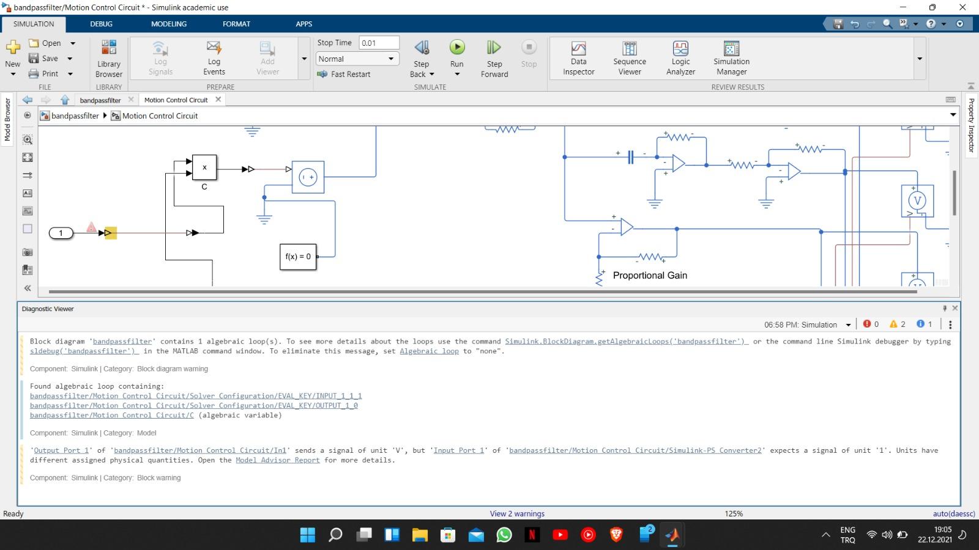Select the bandpassfilter model tab

(x=100, y=100)
